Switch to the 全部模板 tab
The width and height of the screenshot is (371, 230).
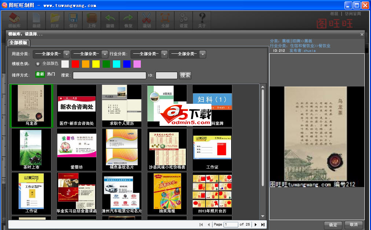[x=18, y=43]
